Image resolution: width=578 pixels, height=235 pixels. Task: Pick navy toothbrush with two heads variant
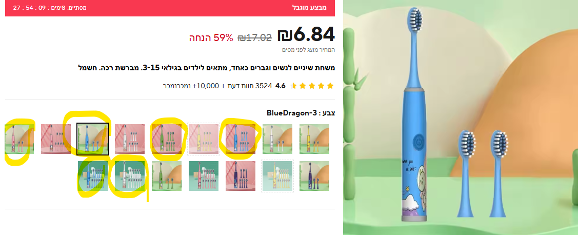coord(314,176)
